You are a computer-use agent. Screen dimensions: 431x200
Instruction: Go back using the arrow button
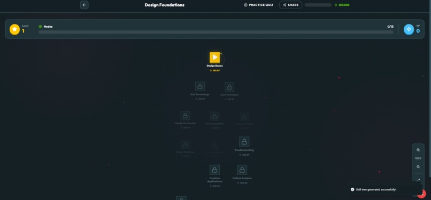84,5
